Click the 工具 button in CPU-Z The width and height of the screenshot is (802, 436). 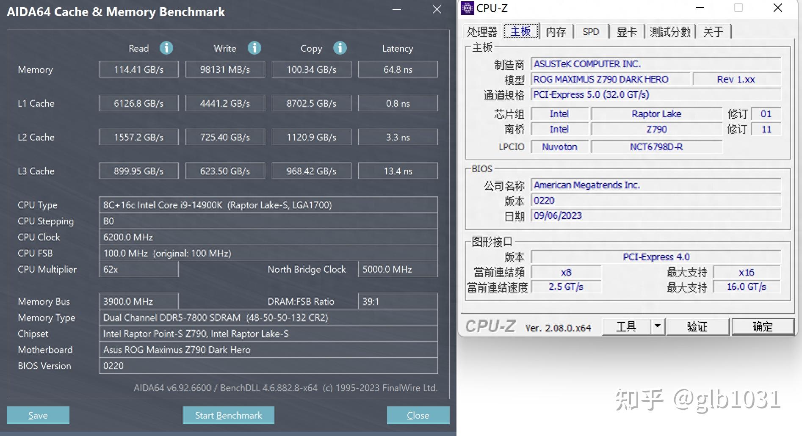(x=626, y=326)
